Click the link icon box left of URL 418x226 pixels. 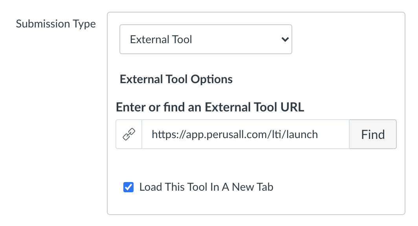point(129,134)
